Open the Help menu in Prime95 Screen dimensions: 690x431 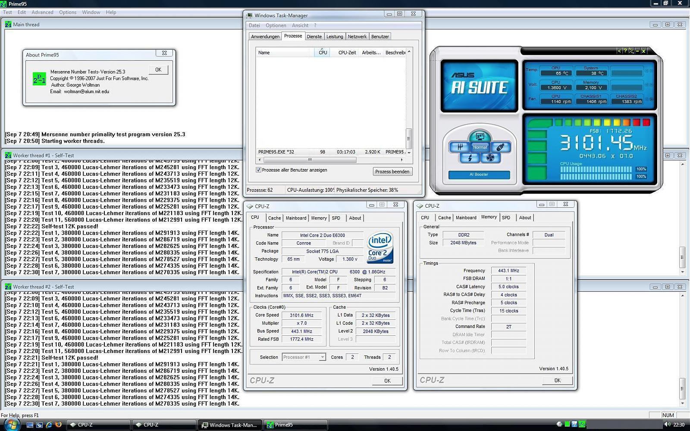click(x=111, y=12)
